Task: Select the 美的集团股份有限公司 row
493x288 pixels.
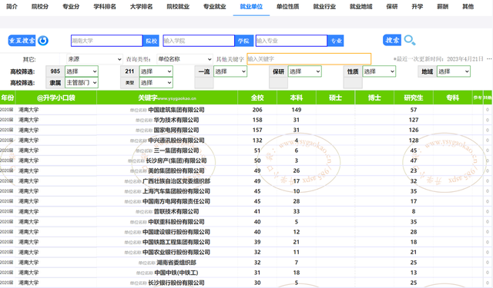Action: click(x=246, y=170)
